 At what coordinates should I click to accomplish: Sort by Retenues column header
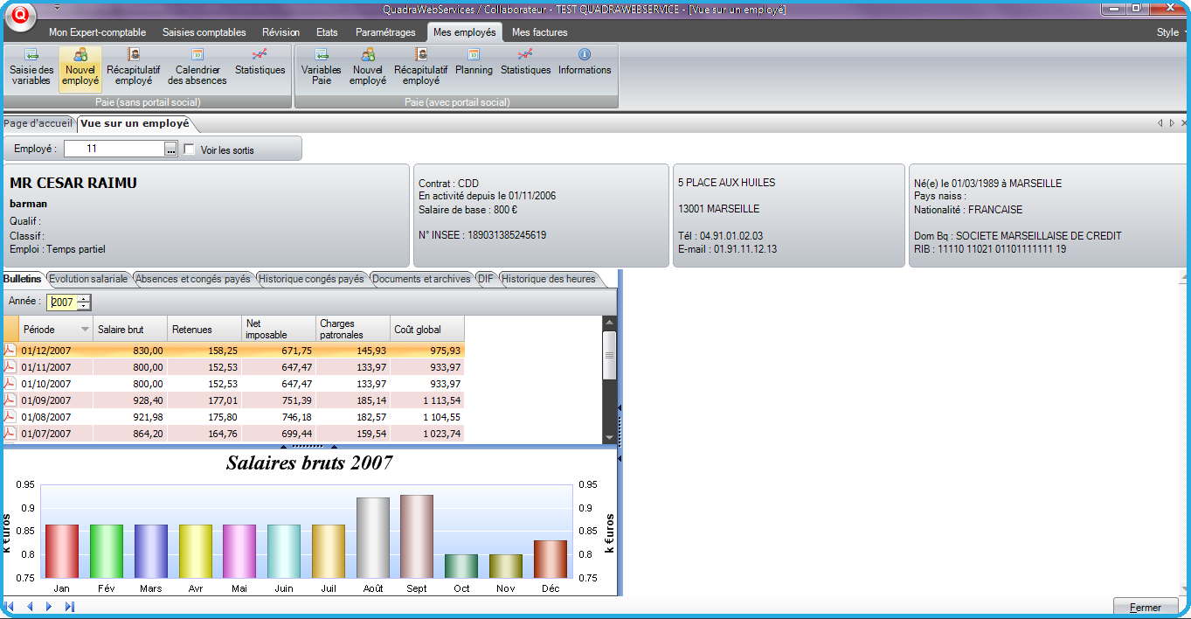coord(204,330)
